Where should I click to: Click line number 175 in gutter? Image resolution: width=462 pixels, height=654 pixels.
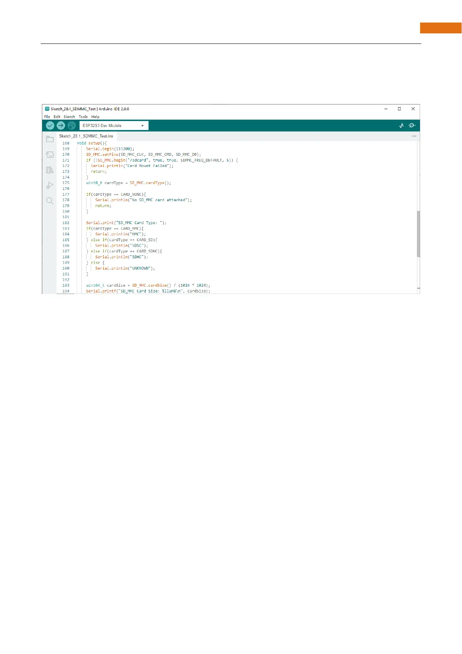tap(66, 183)
